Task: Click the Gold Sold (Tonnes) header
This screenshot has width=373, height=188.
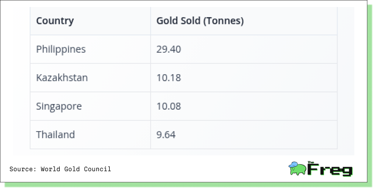Action: (x=200, y=21)
